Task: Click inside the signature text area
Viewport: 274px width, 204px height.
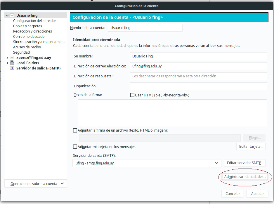Action: click(x=172, y=113)
